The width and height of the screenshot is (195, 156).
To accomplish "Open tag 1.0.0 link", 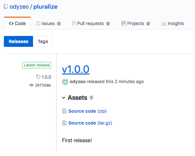I will click(x=46, y=77).
